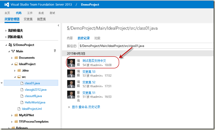Click the Main branch icon
The image size is (215, 130).
[13, 51]
